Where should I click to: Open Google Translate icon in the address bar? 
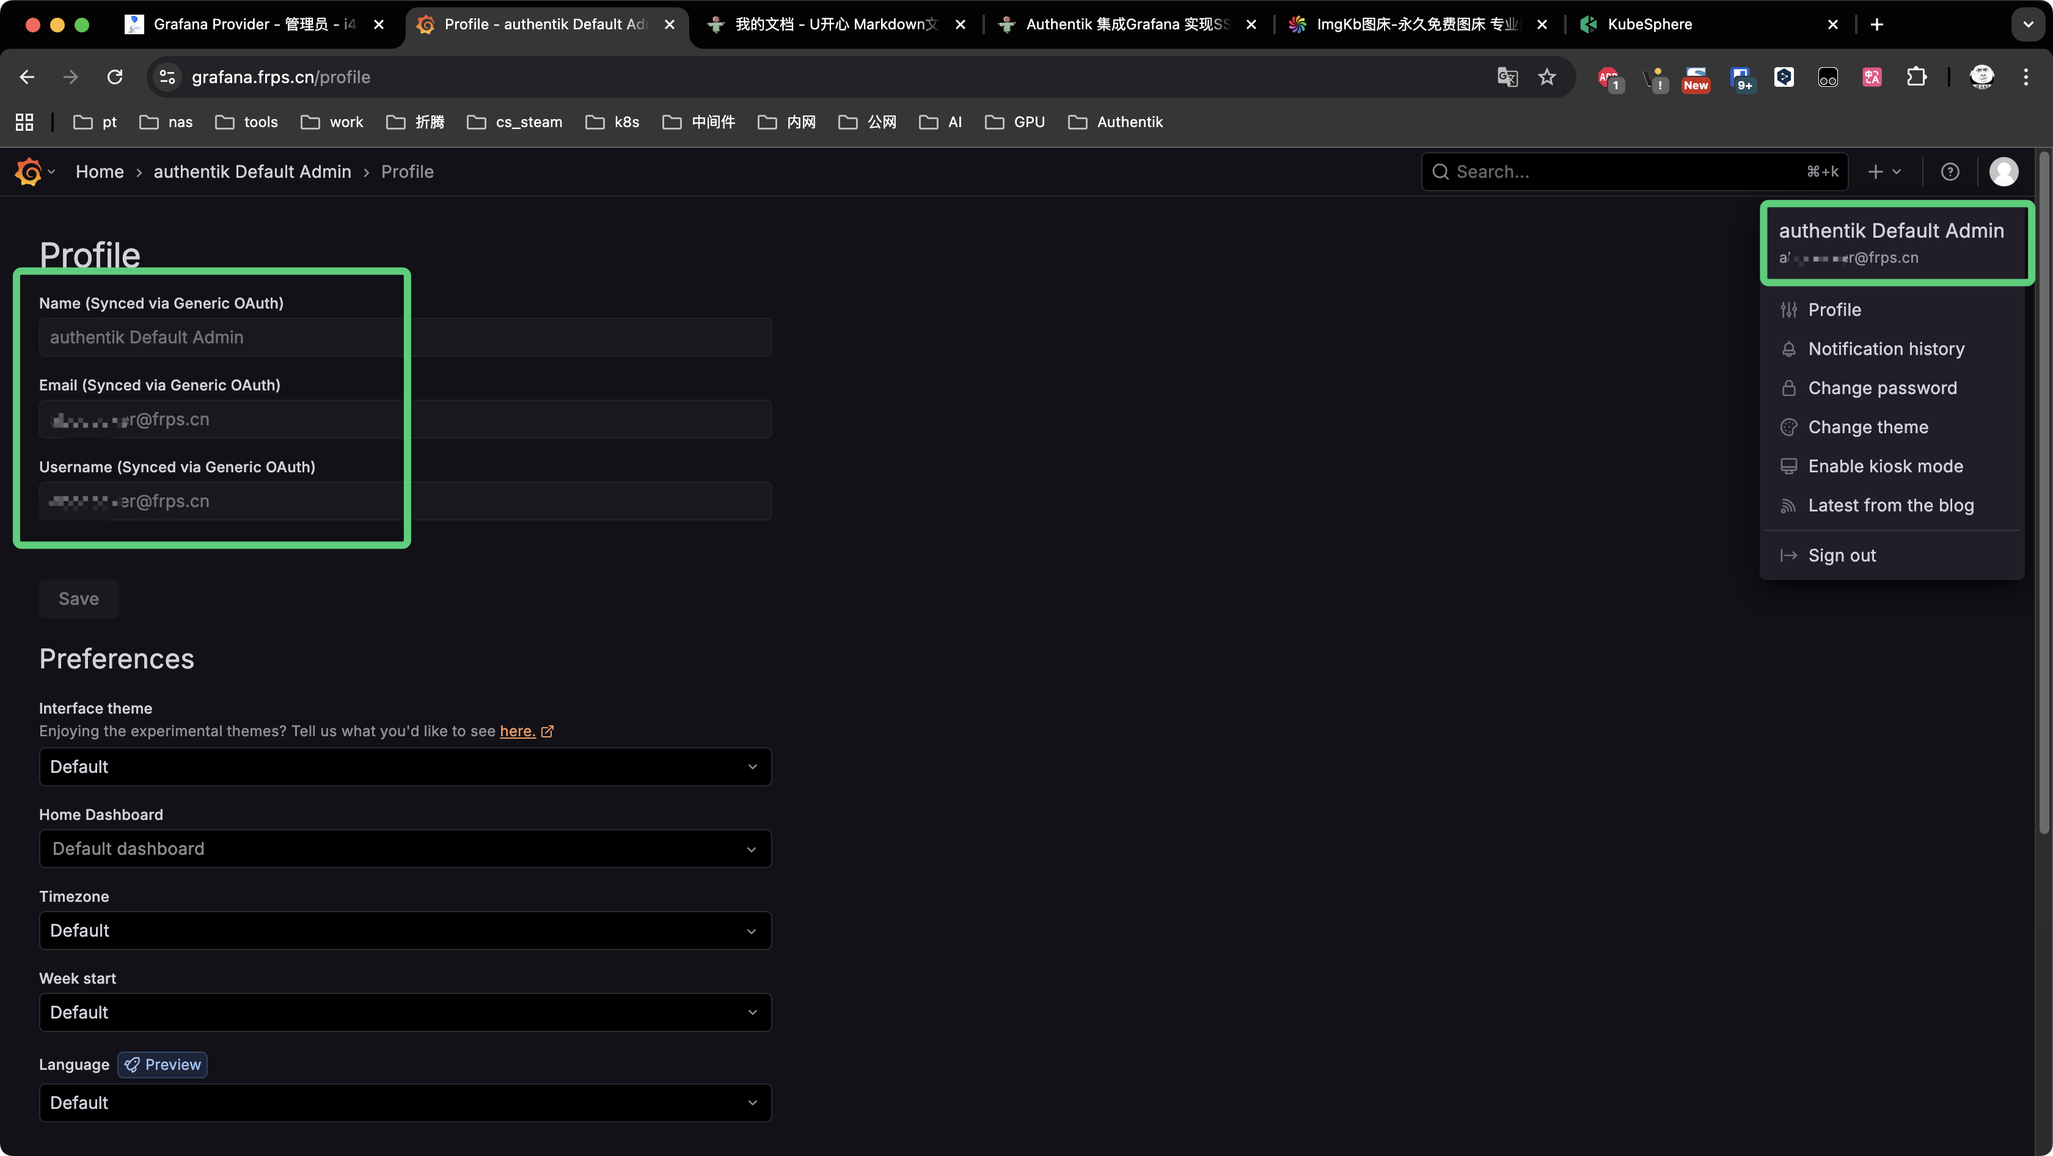point(1506,77)
